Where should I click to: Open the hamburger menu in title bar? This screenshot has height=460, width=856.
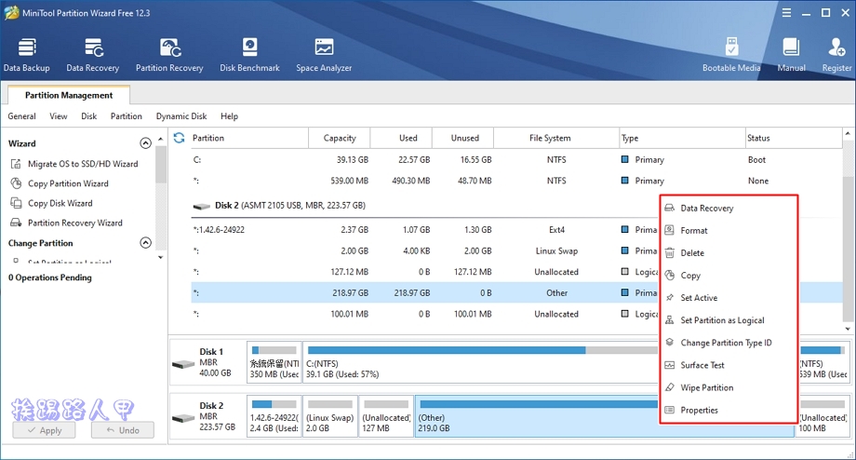coord(786,12)
